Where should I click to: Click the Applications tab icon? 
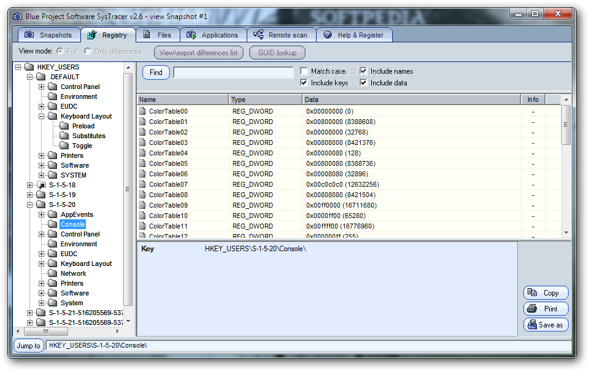(x=191, y=35)
